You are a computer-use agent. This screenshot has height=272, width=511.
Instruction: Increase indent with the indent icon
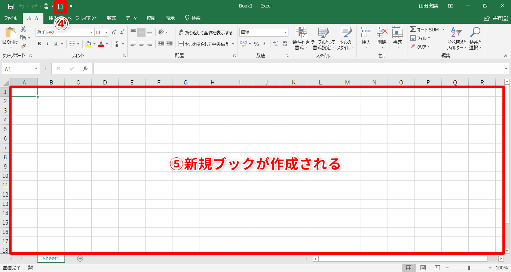point(169,44)
